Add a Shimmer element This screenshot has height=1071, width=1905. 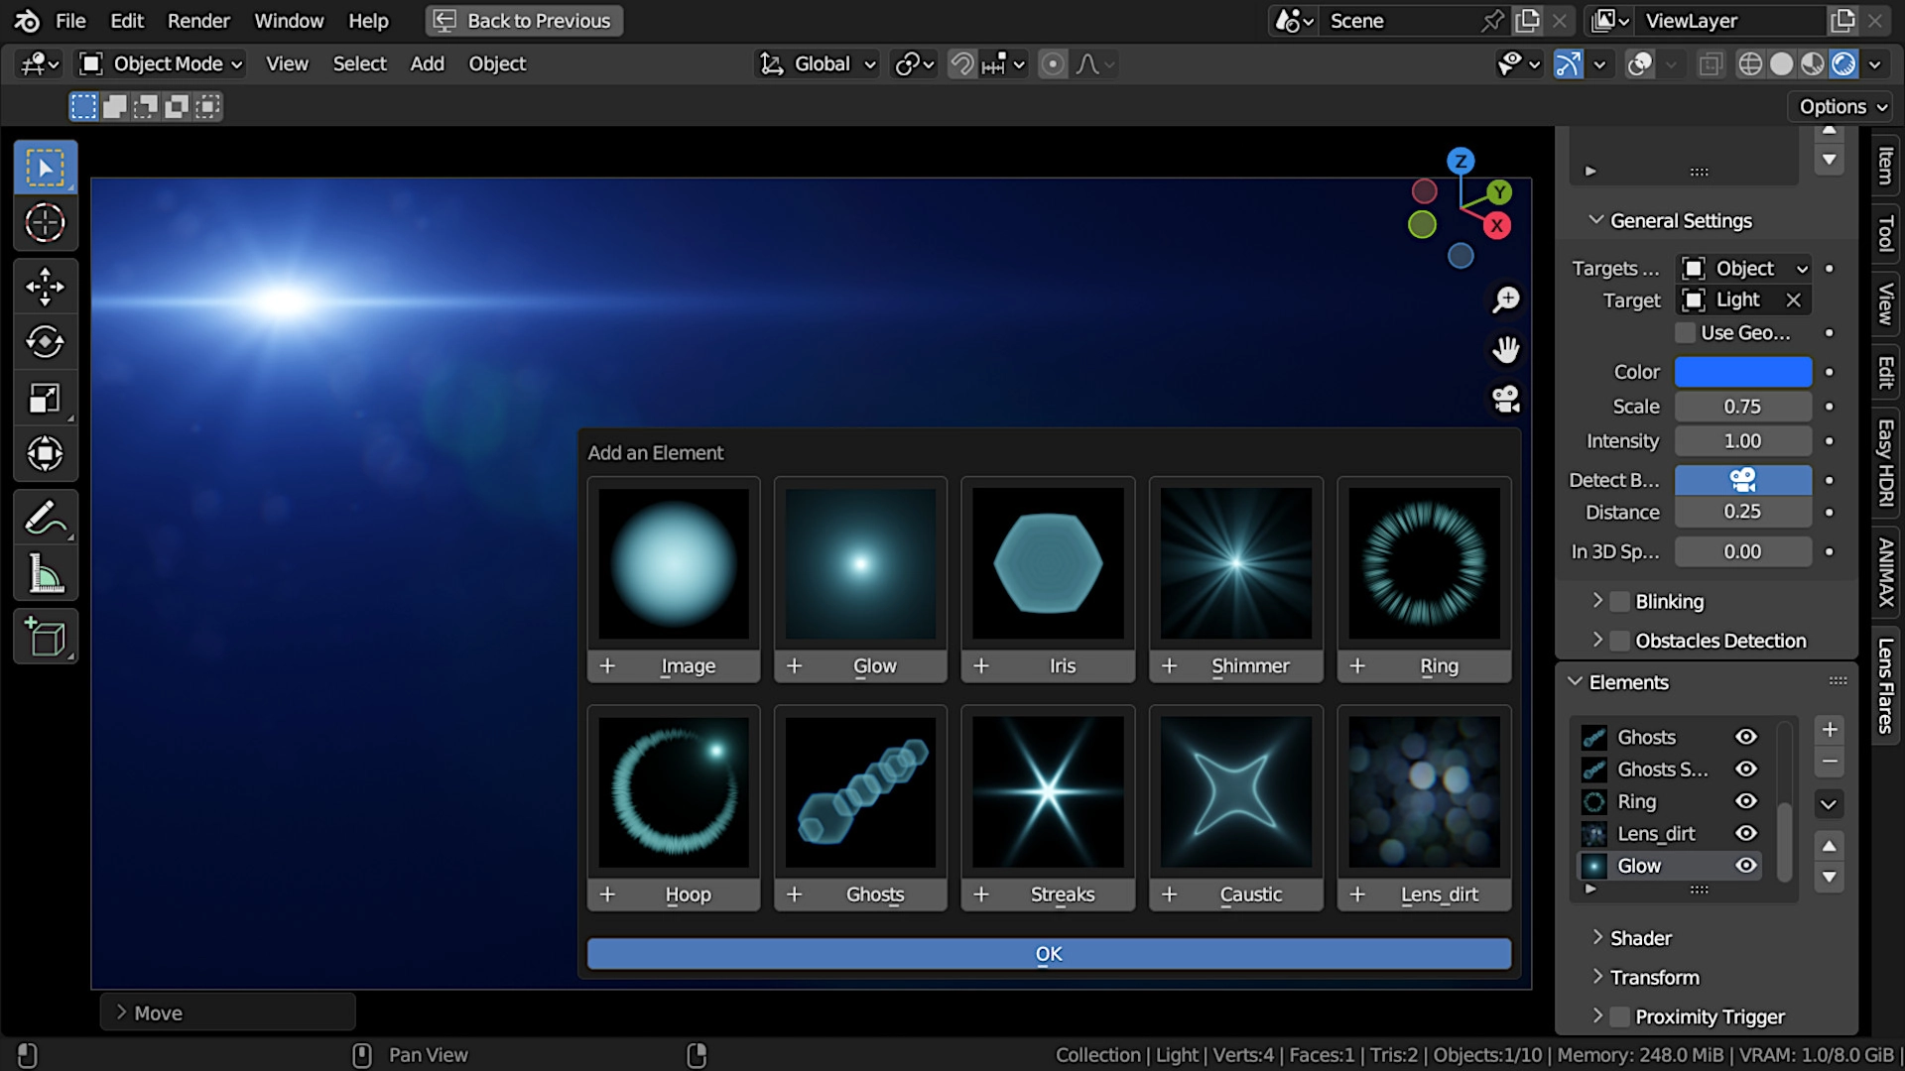[1236, 666]
